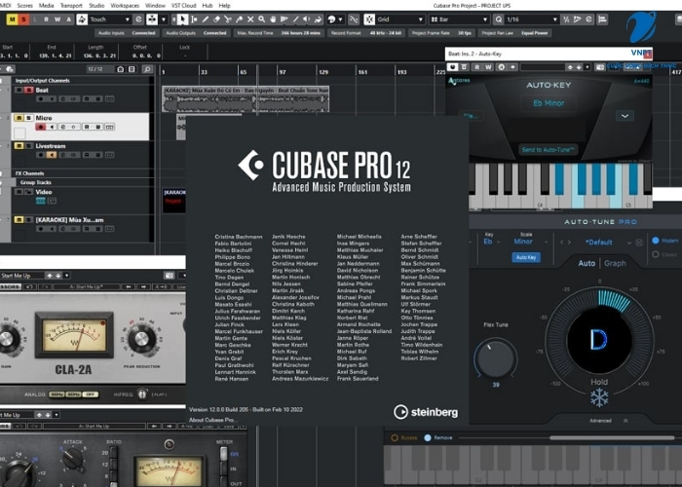Select Classic mode in Auto-Tune Pro
Viewport: 682px width, 487px height.
tap(656, 254)
